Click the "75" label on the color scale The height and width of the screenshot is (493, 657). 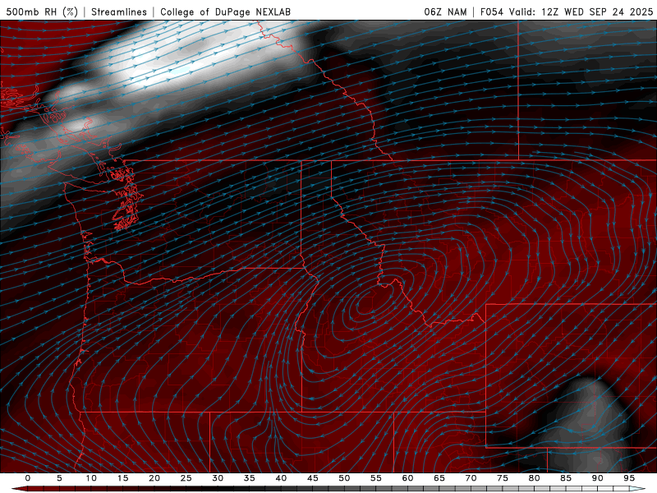coord(503,478)
